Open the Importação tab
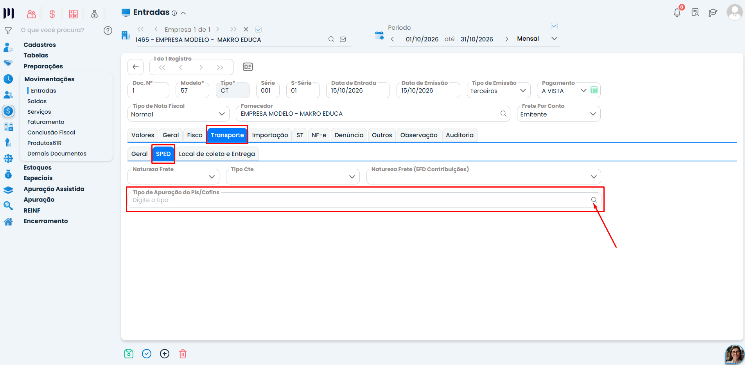The image size is (745, 365). tap(270, 135)
